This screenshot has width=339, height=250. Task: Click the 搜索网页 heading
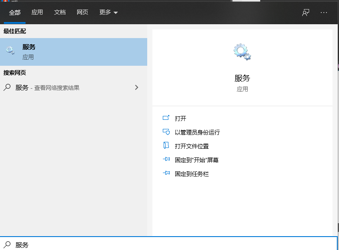tap(15, 73)
